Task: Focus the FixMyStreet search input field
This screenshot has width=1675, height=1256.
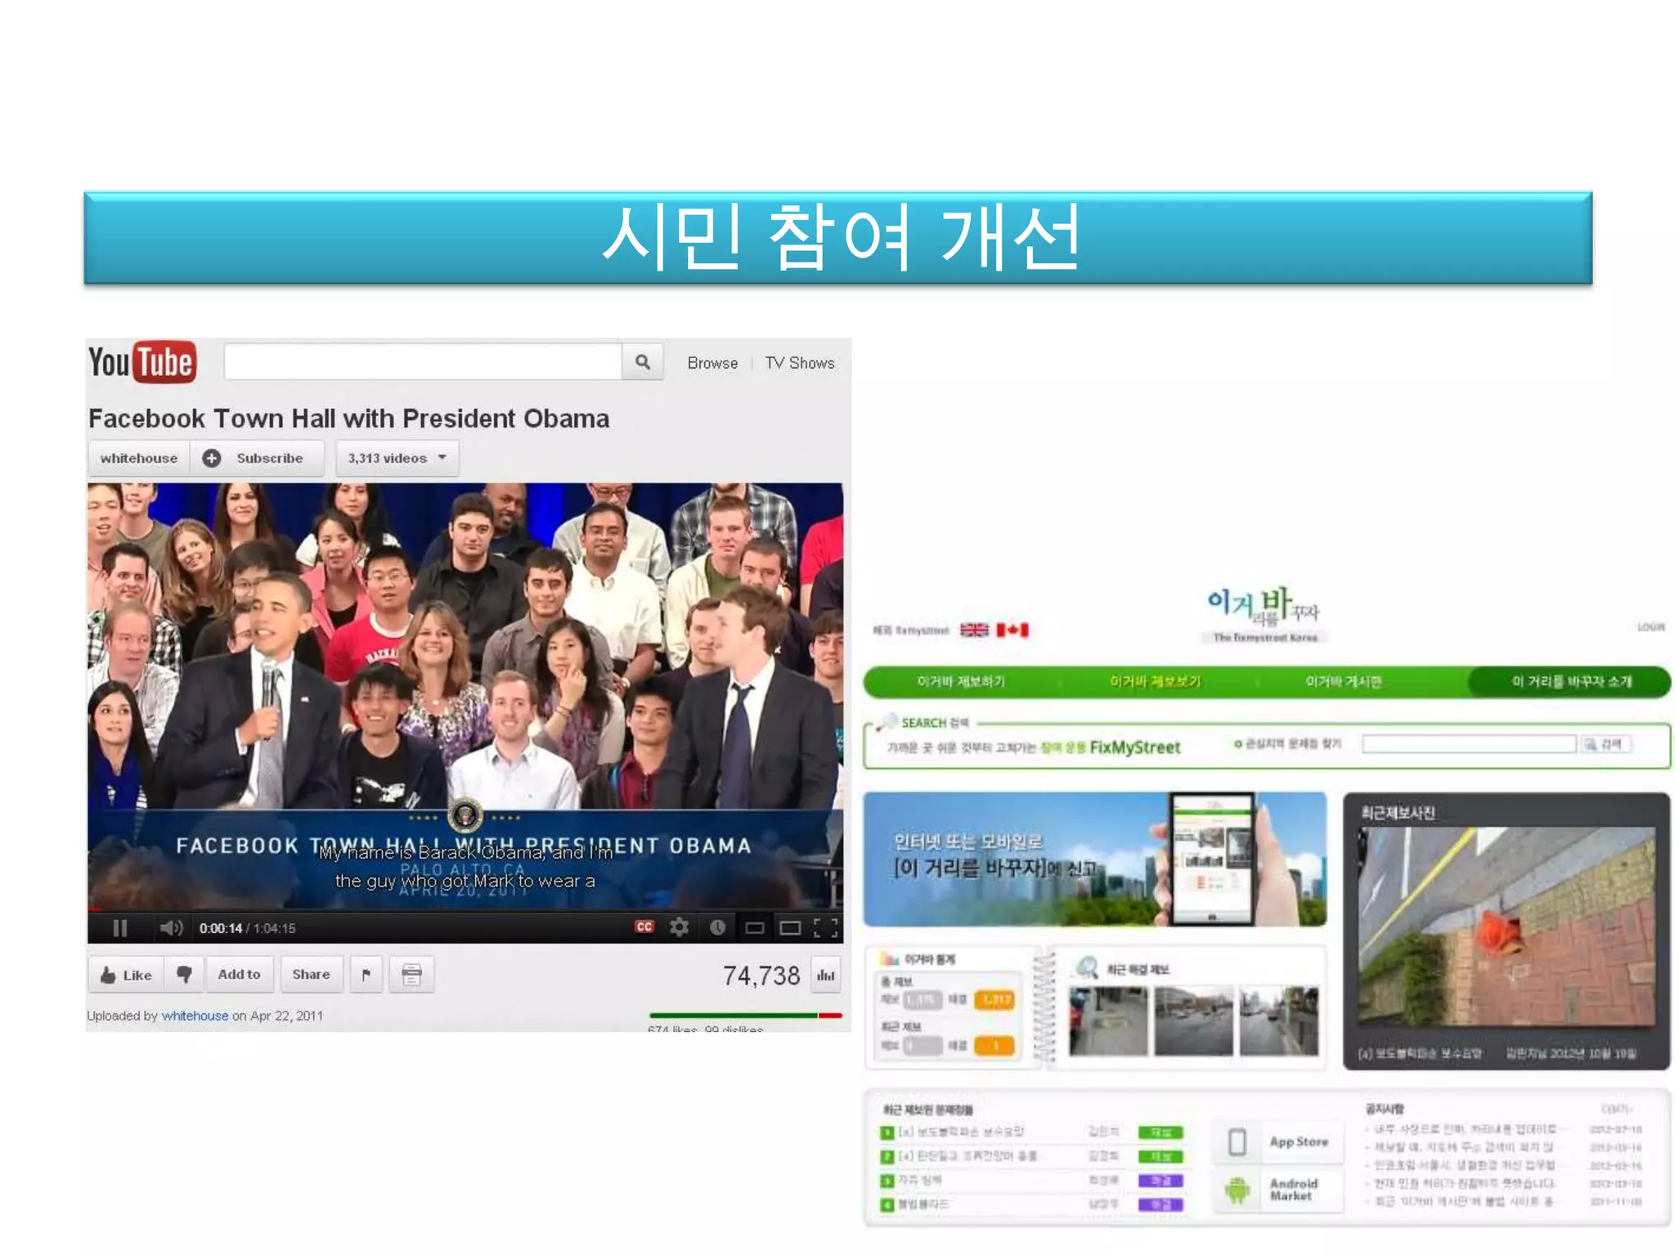Action: click(x=1470, y=744)
